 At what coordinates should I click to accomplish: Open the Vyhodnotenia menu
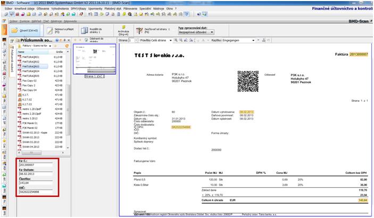[60, 8]
